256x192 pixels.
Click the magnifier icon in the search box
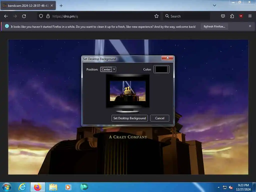167,16
